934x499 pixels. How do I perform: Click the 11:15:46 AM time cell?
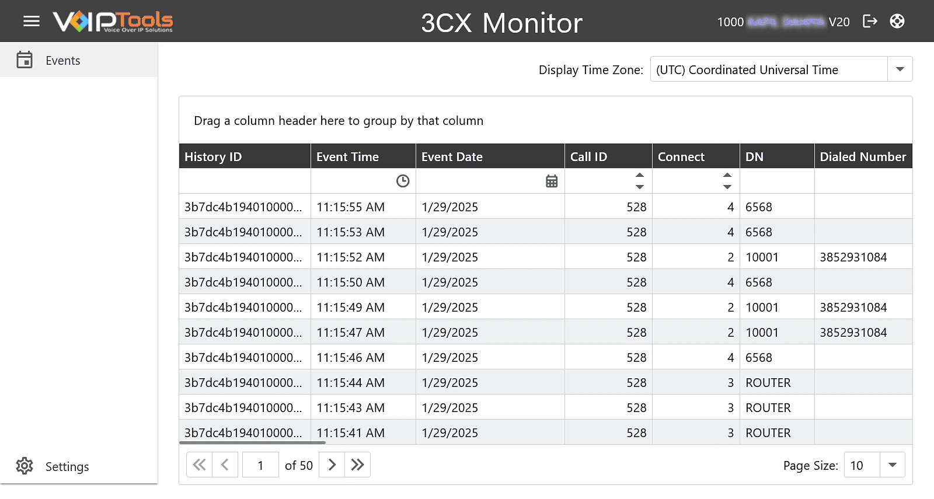pos(363,357)
